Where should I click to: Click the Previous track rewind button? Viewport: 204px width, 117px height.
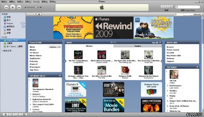click(x=6, y=7)
